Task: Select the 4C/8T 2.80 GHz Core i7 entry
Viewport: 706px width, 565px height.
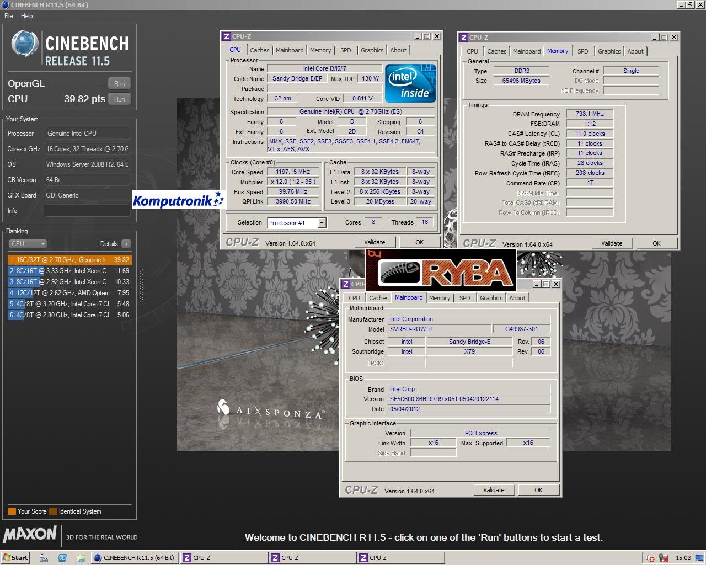Action: pos(69,315)
